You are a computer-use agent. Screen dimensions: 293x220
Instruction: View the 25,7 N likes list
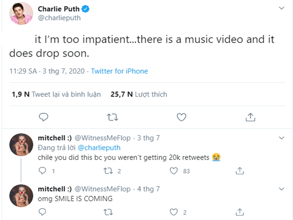(139, 94)
